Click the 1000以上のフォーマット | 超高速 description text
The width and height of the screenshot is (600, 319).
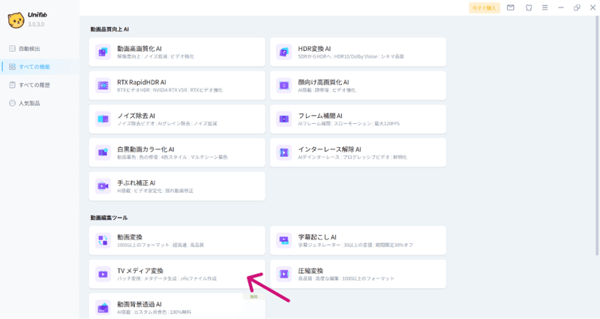pos(152,245)
